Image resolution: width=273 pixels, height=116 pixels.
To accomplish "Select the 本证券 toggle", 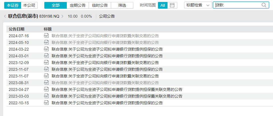I will [13, 5].
